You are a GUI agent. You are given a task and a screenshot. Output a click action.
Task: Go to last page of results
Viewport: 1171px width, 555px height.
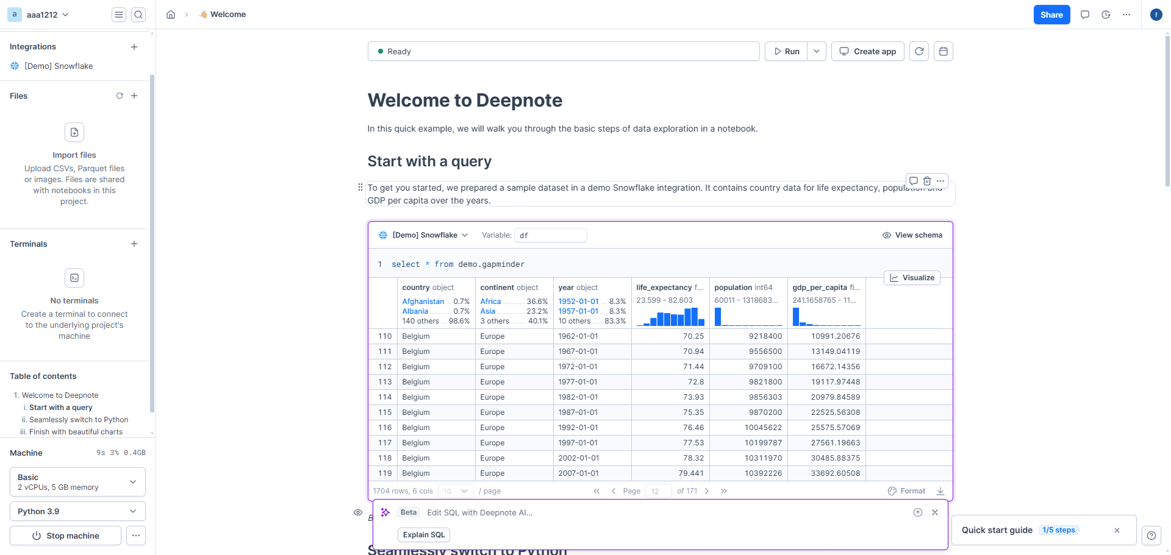(x=724, y=491)
